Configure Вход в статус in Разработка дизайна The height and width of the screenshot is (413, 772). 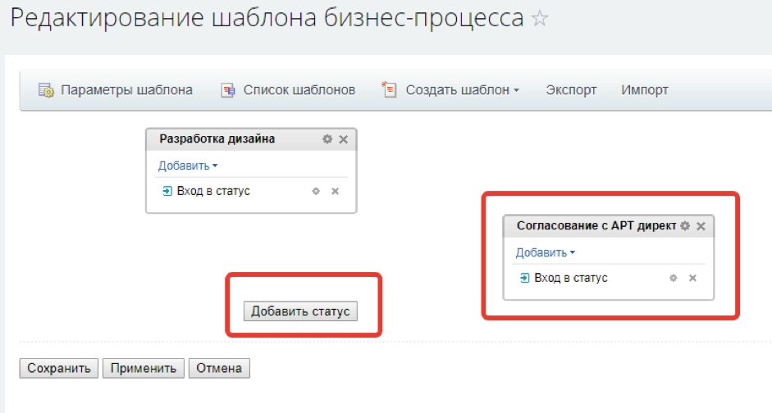tap(316, 191)
